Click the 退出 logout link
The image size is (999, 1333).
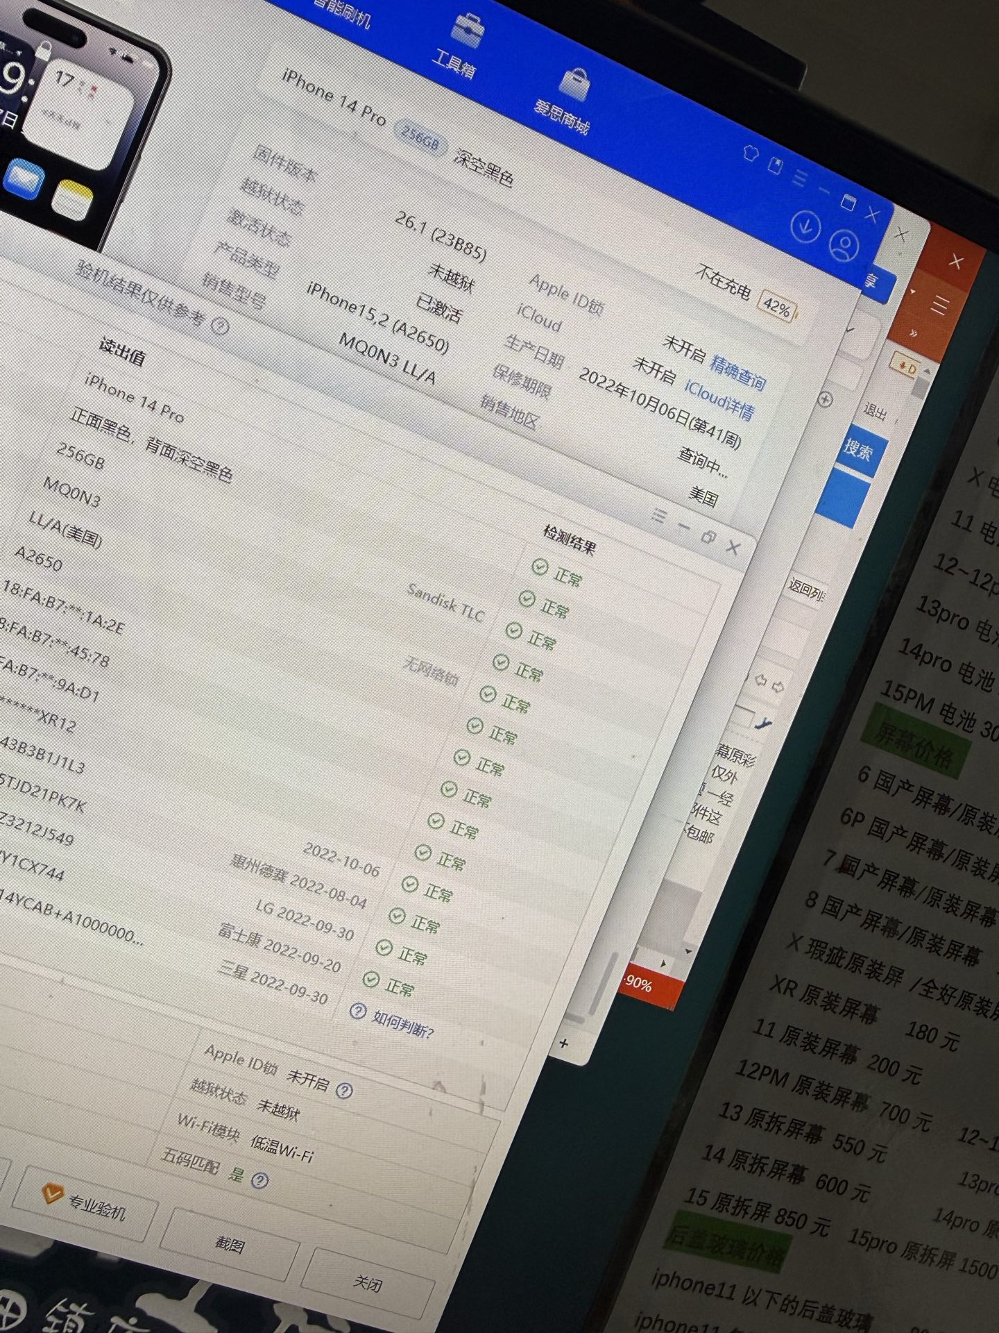pos(875,412)
